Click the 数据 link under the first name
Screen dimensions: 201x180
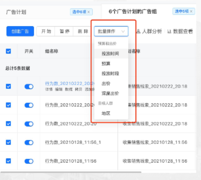69,89
